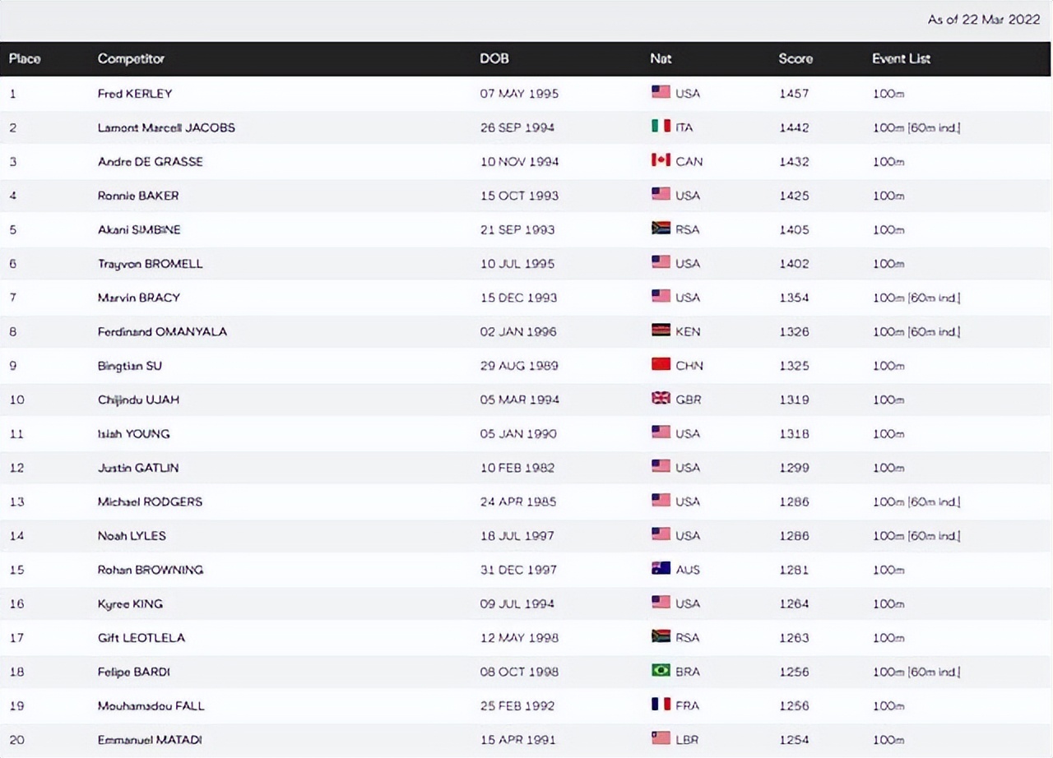Click the Event List column header
The image size is (1053, 758).
coord(901,59)
